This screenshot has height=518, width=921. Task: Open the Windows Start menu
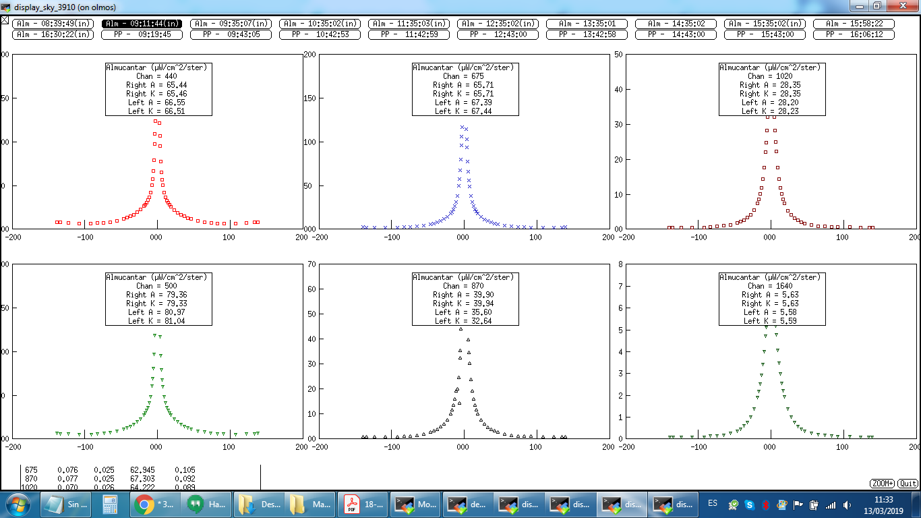coord(17,504)
